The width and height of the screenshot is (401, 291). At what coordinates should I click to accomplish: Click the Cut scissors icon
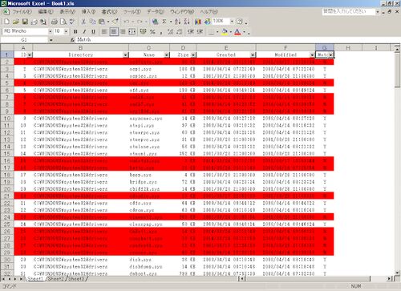(83, 22)
